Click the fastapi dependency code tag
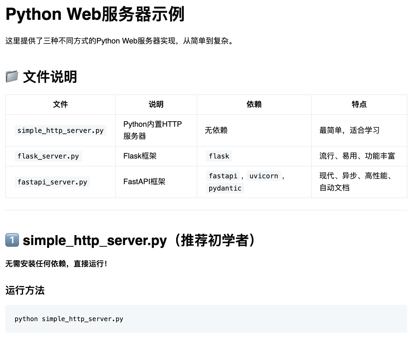The width and height of the screenshot is (415, 338). [223, 176]
